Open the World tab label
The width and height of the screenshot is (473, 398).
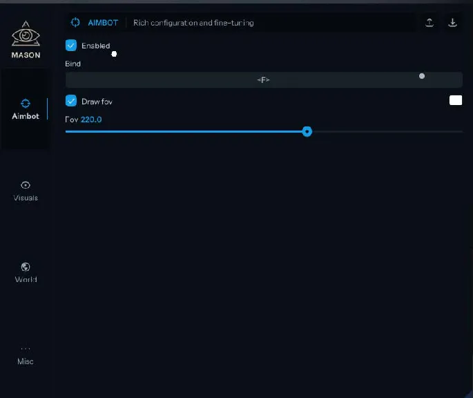click(x=26, y=280)
